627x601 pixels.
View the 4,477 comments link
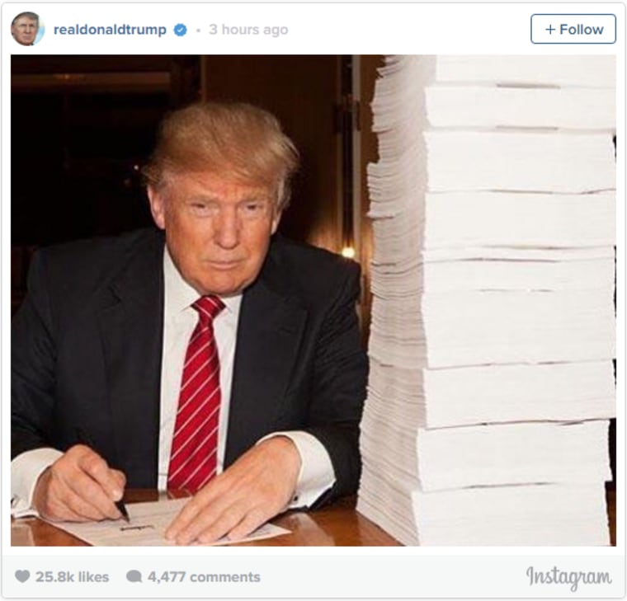pyautogui.click(x=204, y=576)
